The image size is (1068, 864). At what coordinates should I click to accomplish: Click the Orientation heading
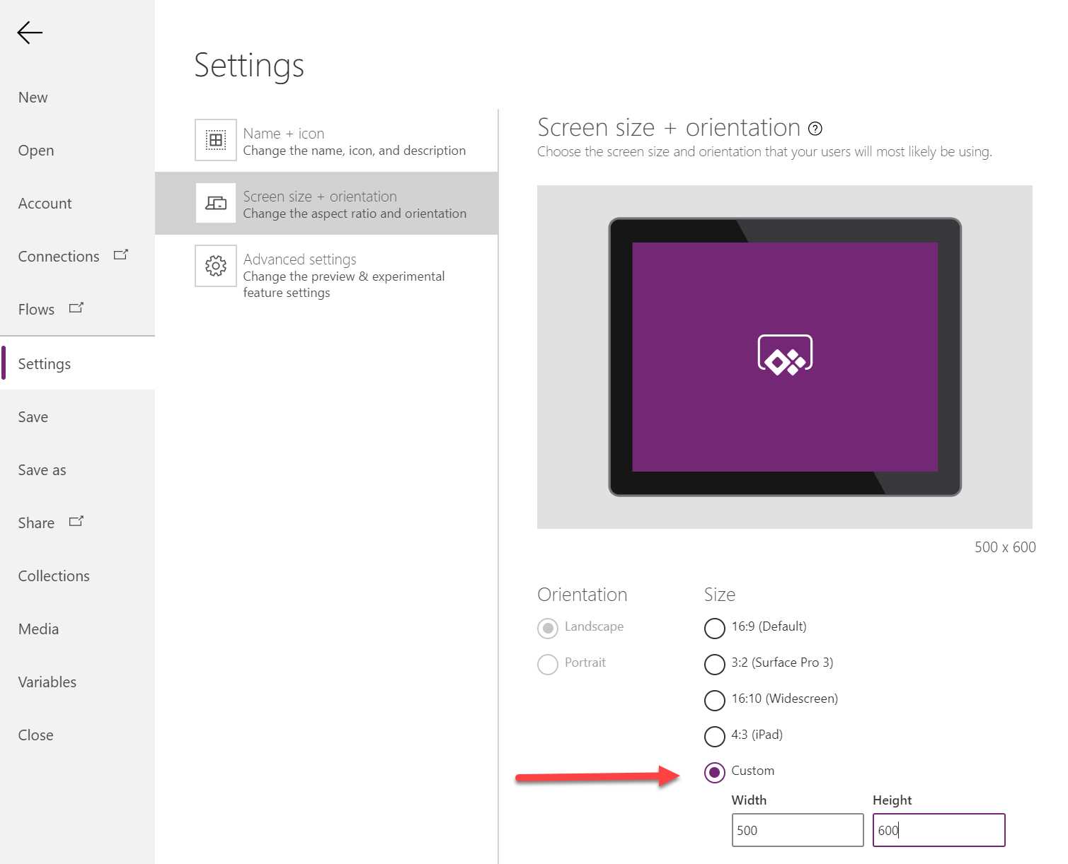coord(582,595)
